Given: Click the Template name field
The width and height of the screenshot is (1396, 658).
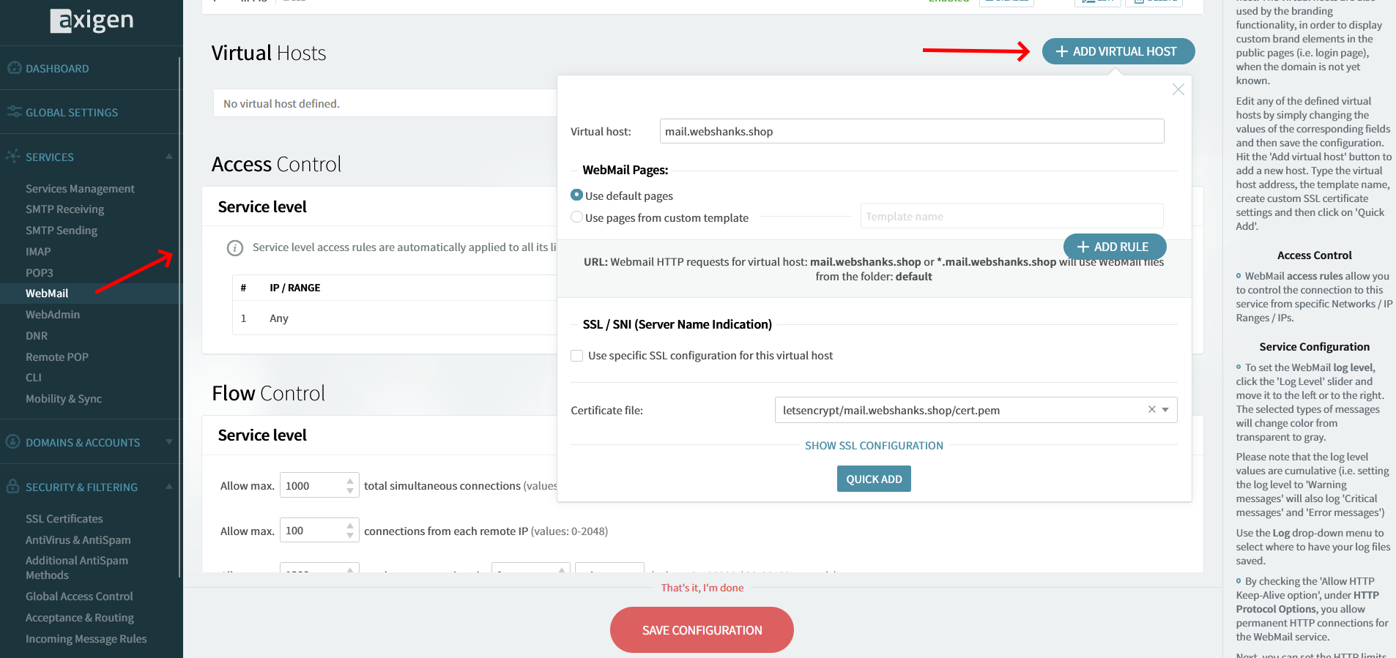Looking at the screenshot, I should tap(1011, 217).
